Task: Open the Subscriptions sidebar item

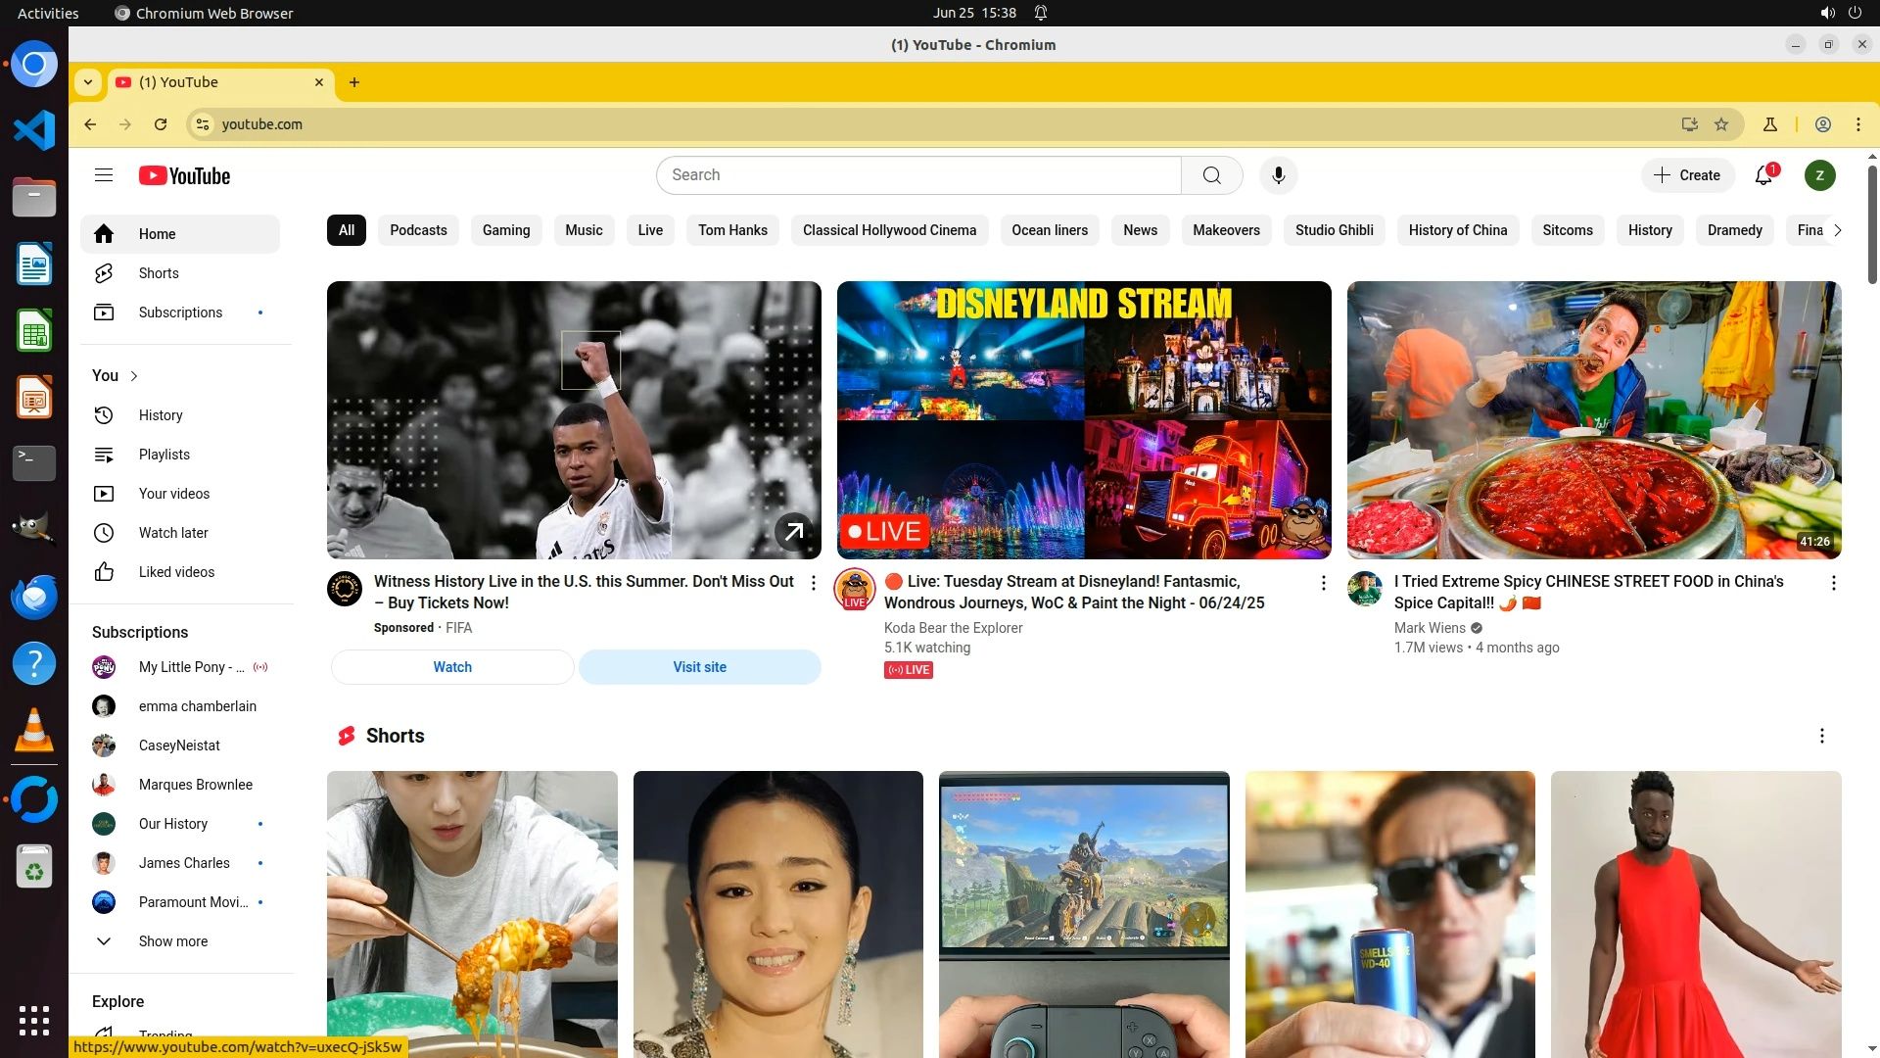Action: [180, 313]
